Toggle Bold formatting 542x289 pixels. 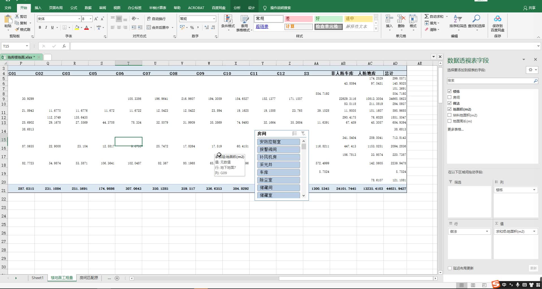(40, 27)
